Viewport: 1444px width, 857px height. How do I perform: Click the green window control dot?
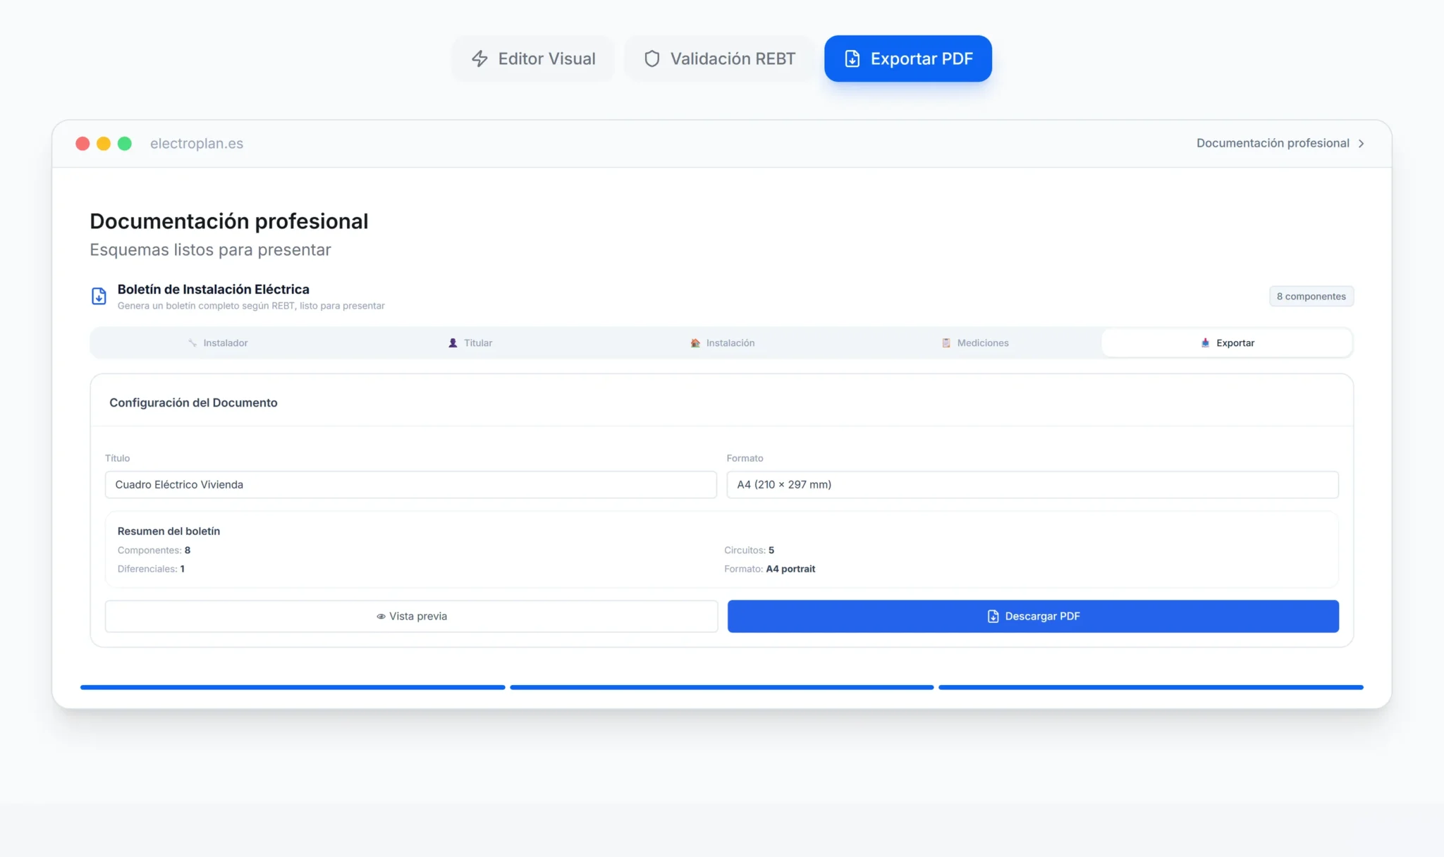pos(125,144)
